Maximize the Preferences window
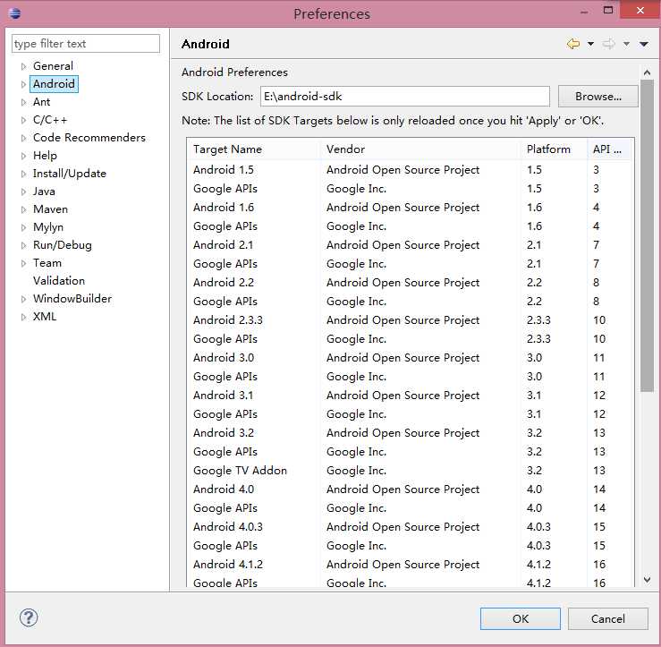The image size is (661, 647). click(x=608, y=10)
